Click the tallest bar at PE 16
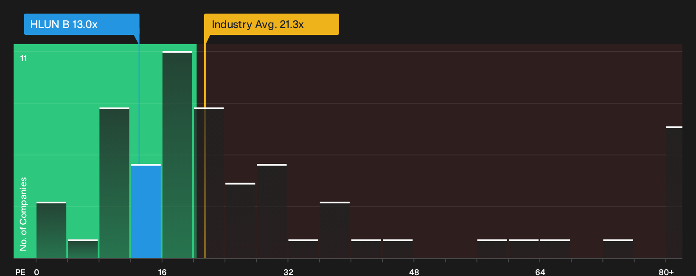The height and width of the screenshot is (276, 696). click(177, 155)
